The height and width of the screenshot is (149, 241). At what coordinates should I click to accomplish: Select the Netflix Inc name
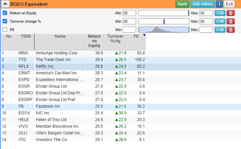(45, 66)
